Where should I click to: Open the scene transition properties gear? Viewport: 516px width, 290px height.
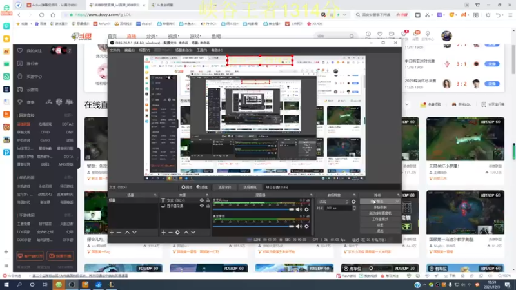[x=353, y=202]
